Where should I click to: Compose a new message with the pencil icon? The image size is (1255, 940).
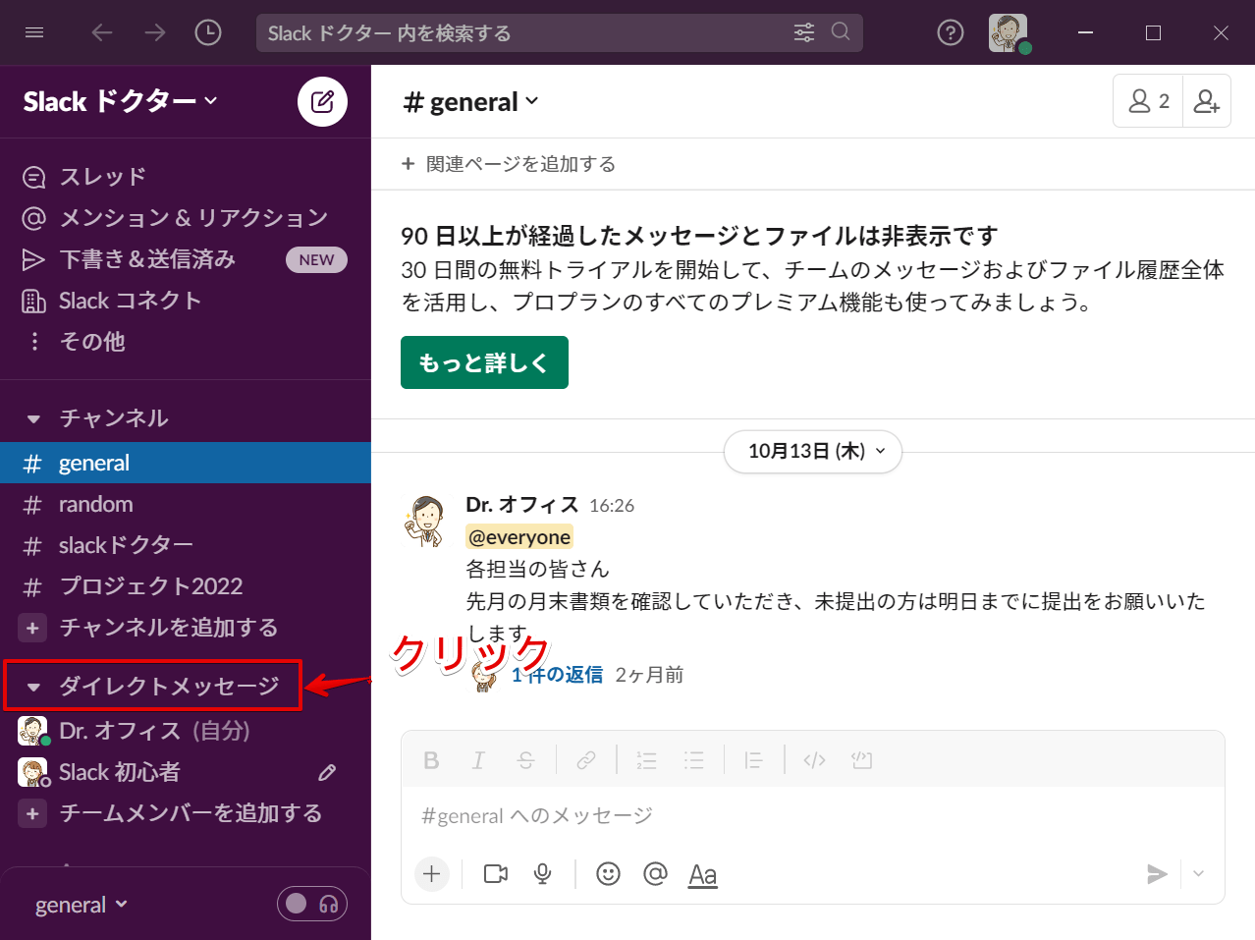pos(322,101)
